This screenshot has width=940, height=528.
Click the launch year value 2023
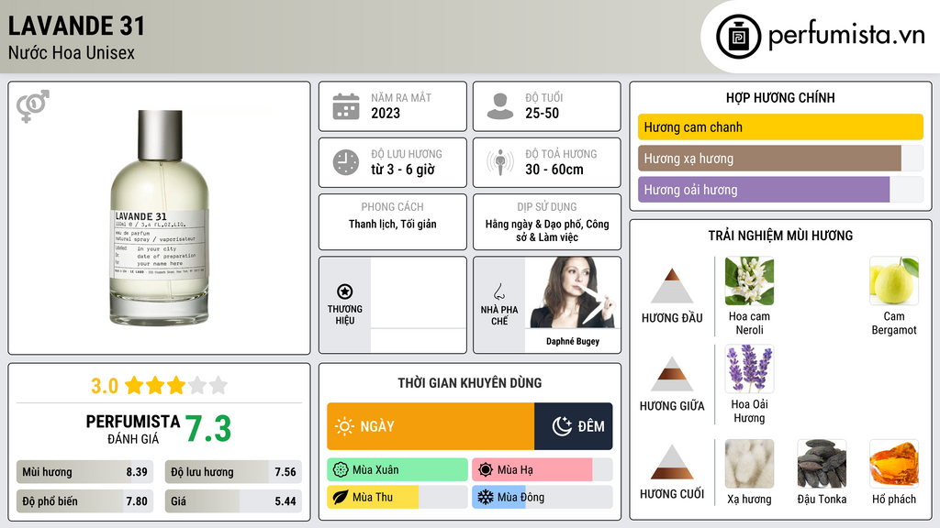click(386, 113)
